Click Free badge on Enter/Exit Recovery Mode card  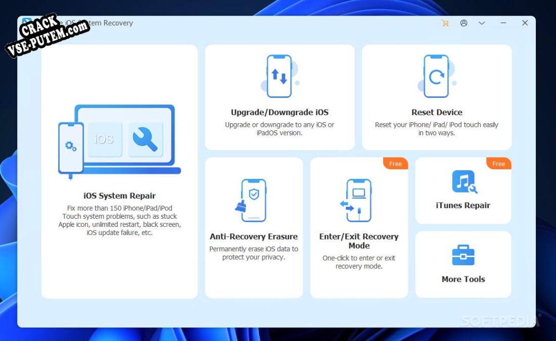click(x=395, y=164)
